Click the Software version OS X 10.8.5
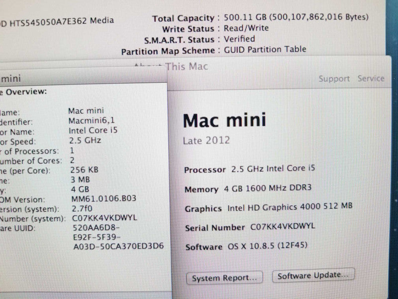This screenshot has width=398, height=299. 267,246
